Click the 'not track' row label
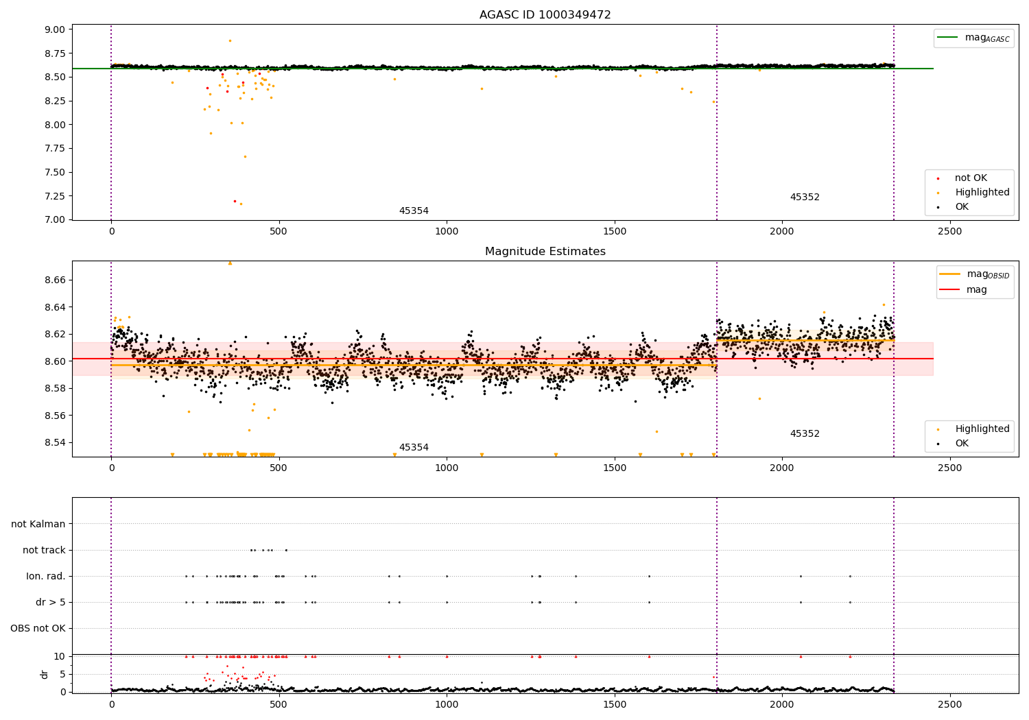 [44, 551]
